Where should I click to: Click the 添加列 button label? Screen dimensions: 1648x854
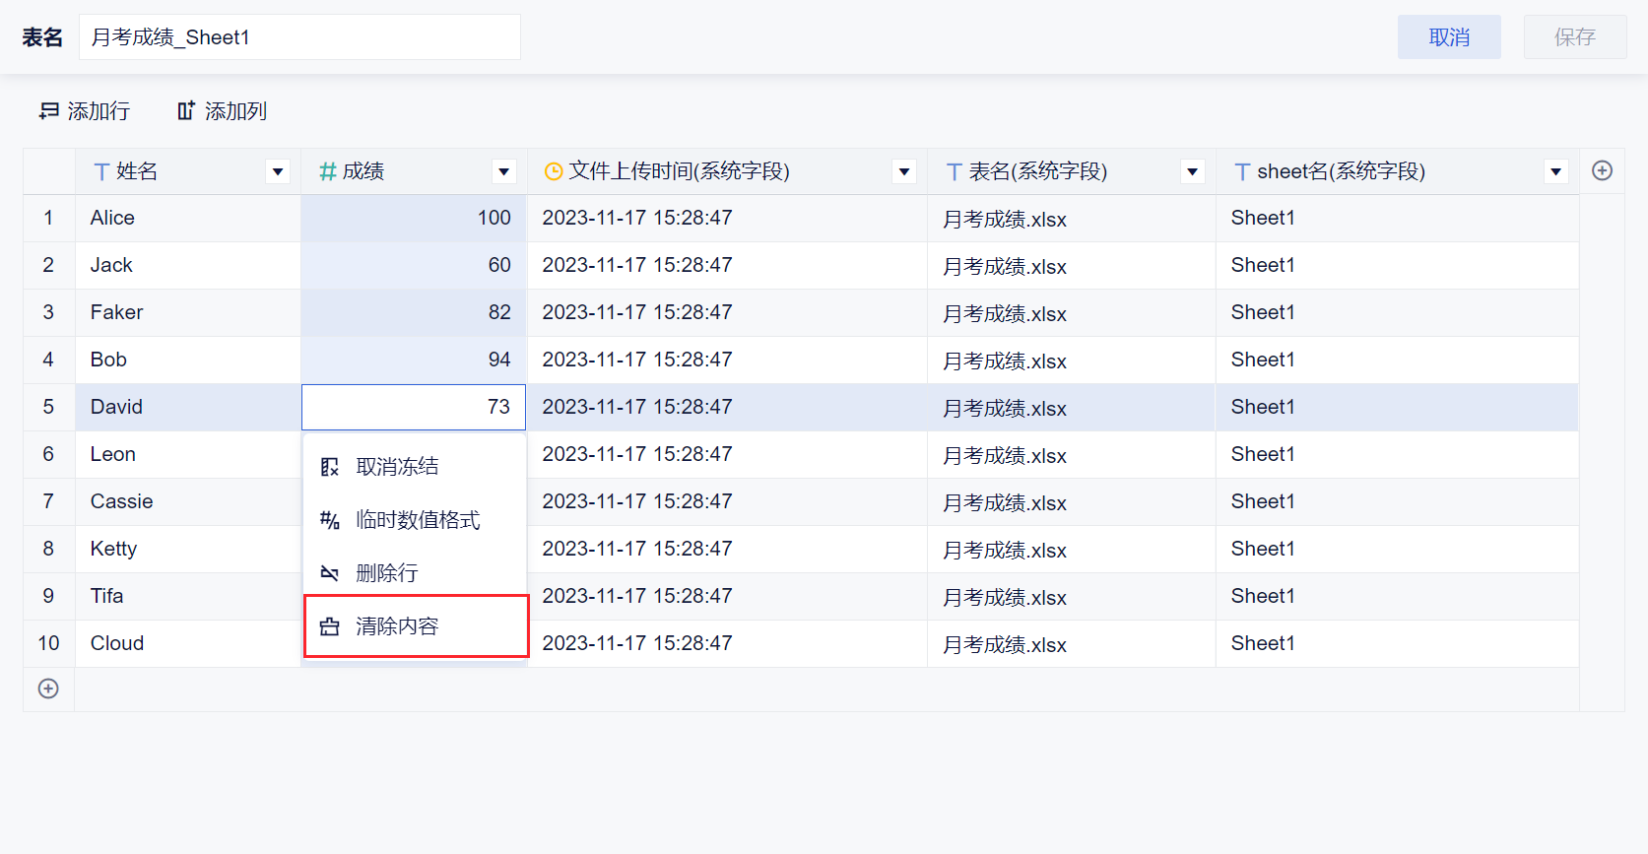[235, 111]
